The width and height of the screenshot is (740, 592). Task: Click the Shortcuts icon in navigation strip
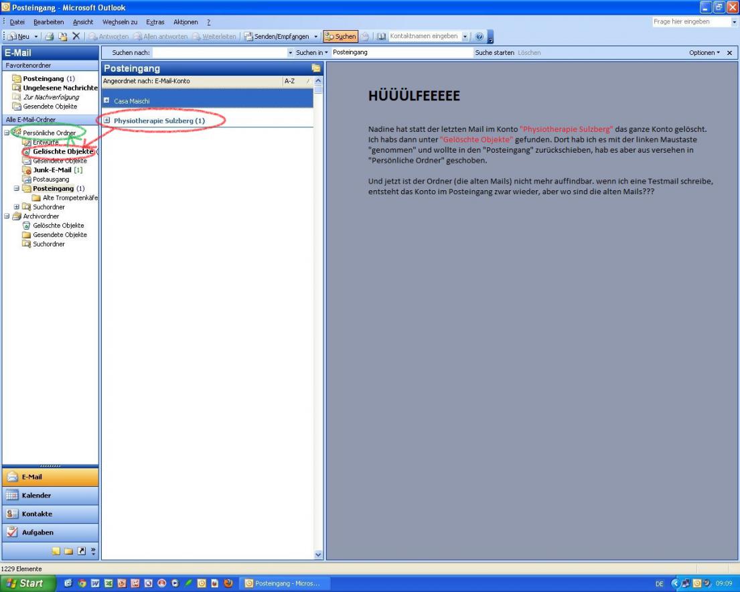(x=81, y=551)
